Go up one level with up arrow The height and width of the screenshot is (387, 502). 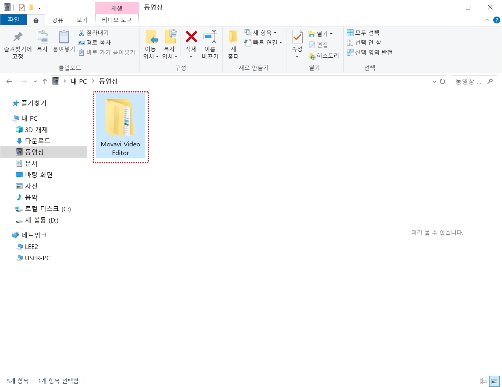(x=45, y=81)
